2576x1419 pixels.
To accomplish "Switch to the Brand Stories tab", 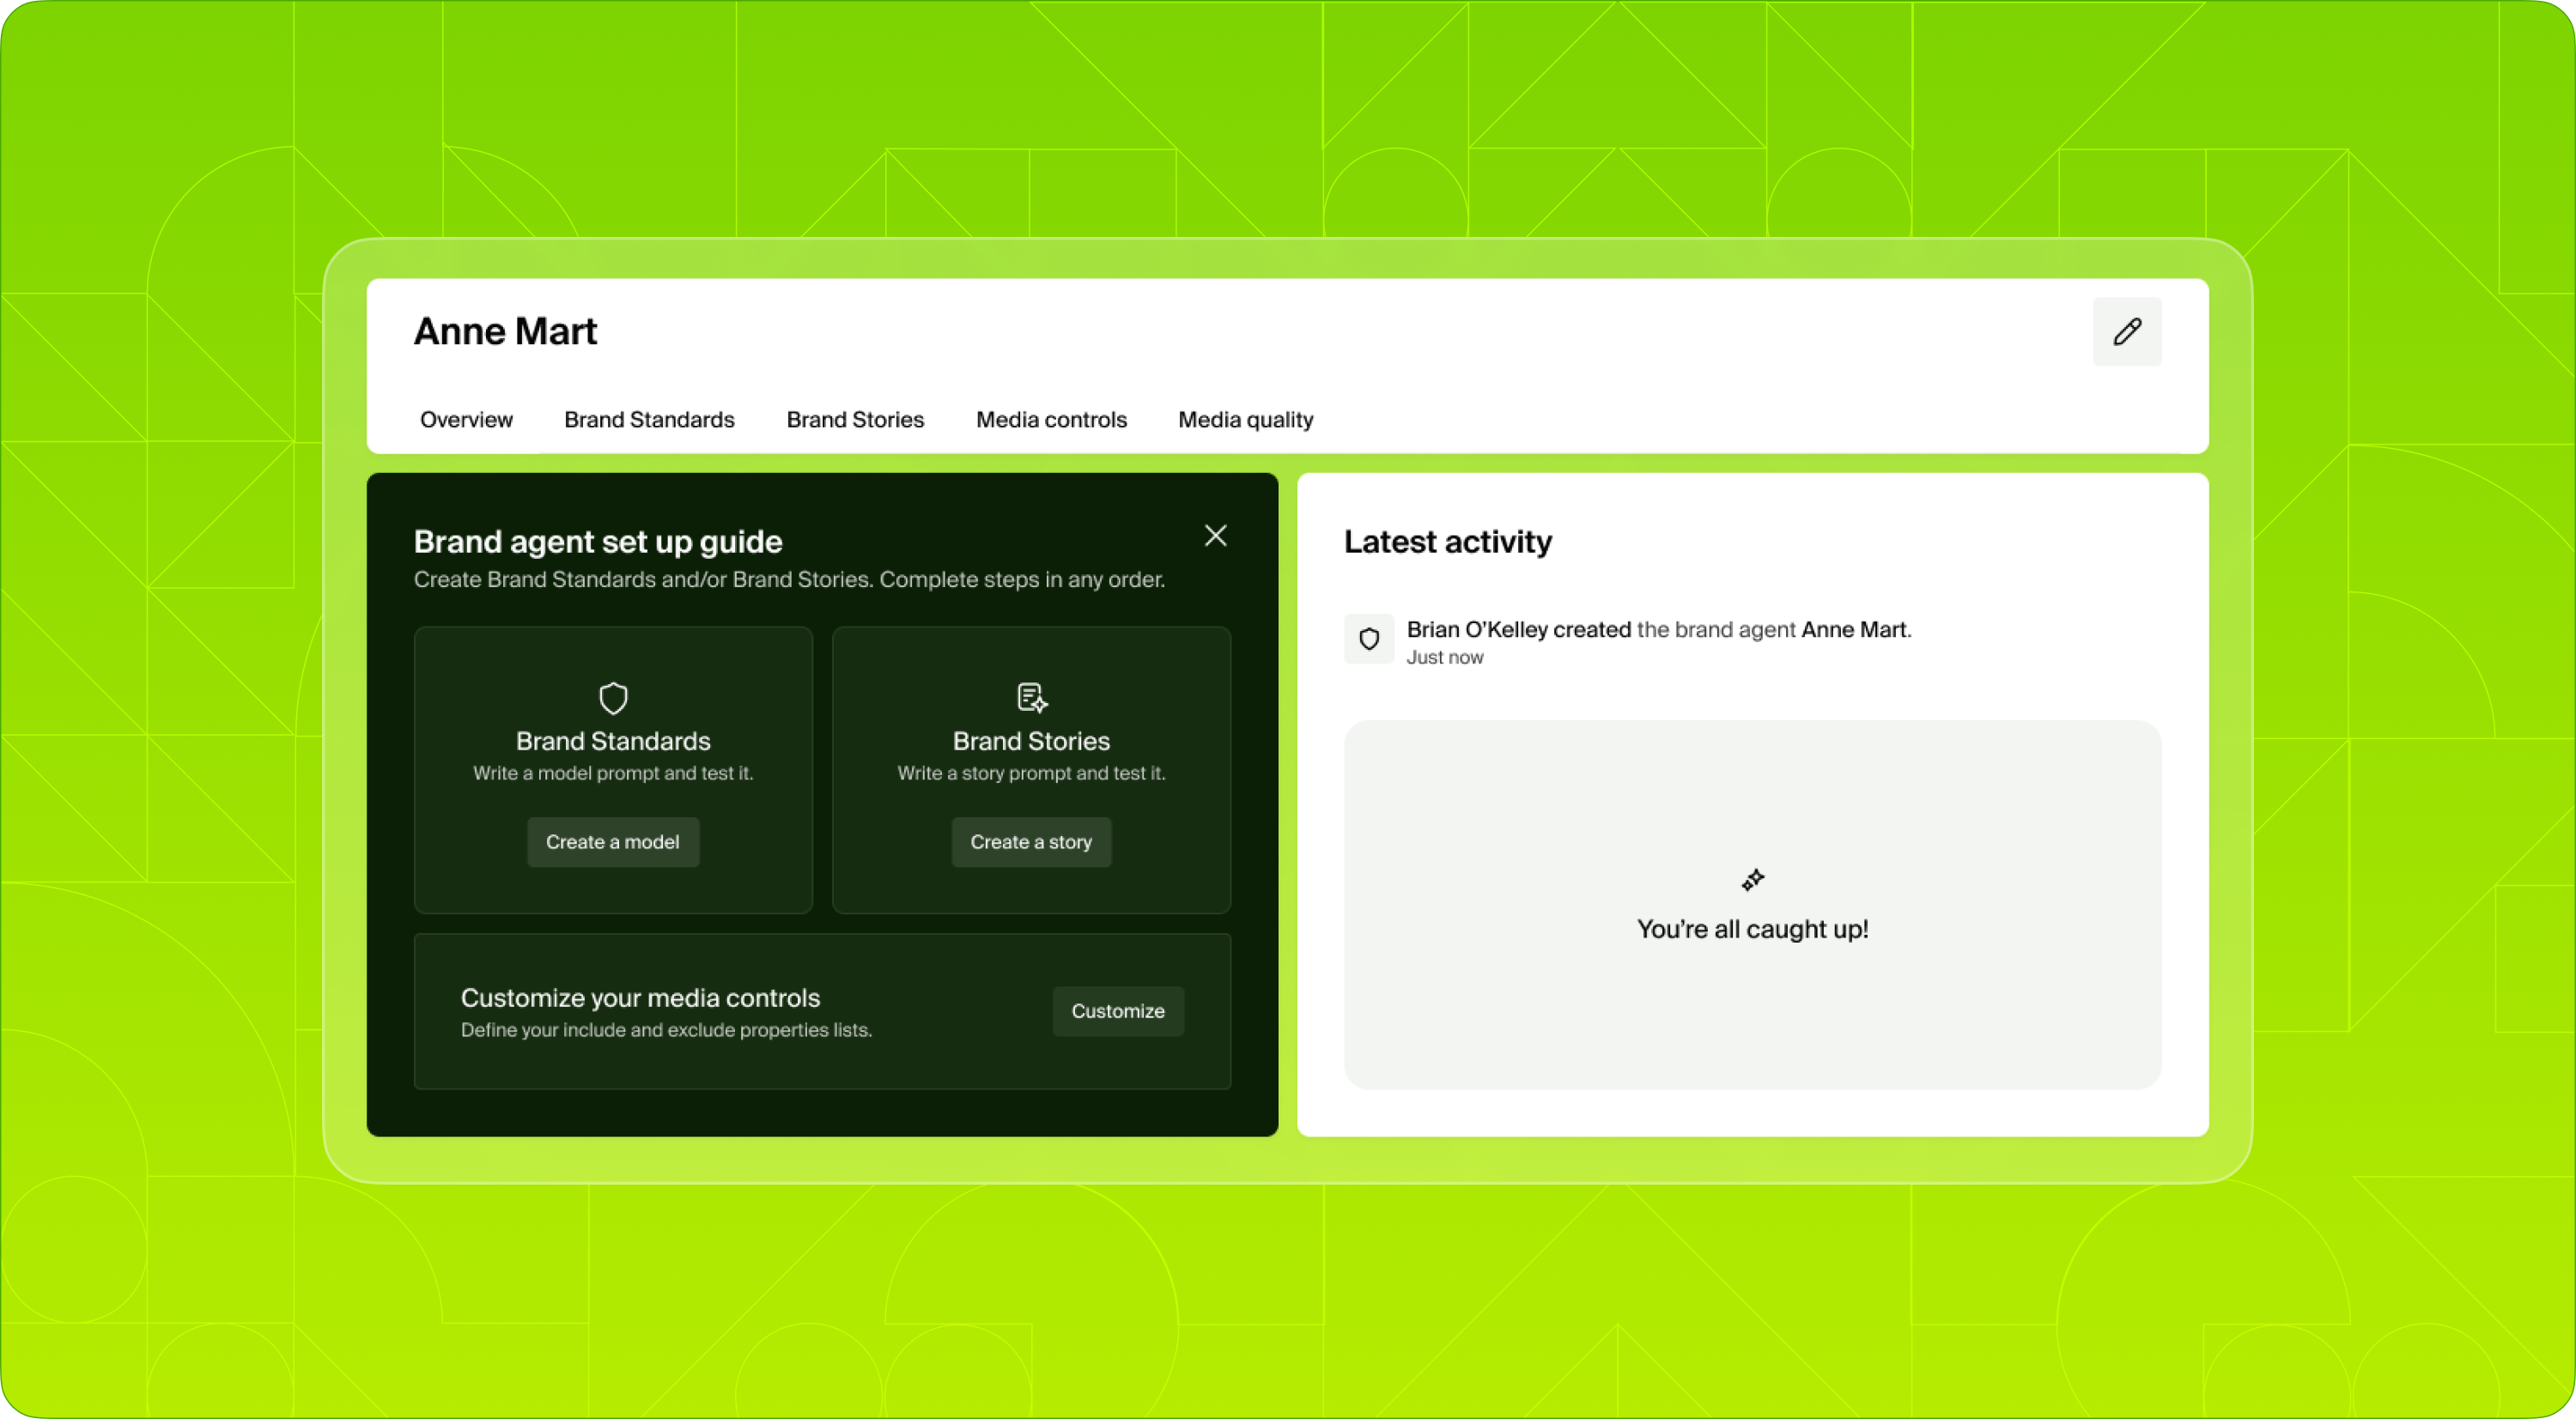I will [855, 420].
